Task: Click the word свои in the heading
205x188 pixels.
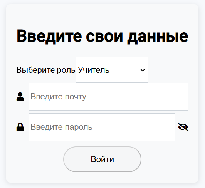Action: [104, 37]
